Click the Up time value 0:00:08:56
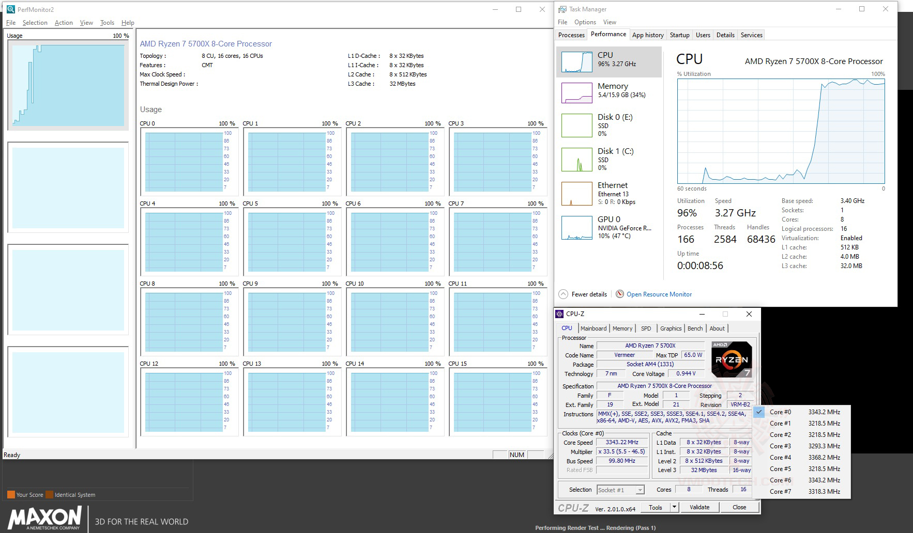 pyautogui.click(x=700, y=265)
